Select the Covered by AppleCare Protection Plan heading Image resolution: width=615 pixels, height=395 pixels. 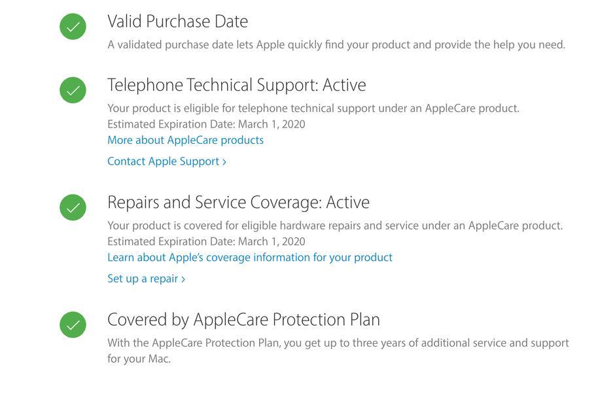click(243, 320)
